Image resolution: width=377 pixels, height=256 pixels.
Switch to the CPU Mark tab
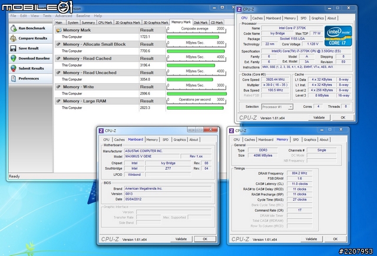coord(105,22)
